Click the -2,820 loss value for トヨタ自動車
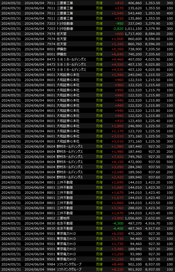This screenshot has width=175, height=272. coord(118,29)
